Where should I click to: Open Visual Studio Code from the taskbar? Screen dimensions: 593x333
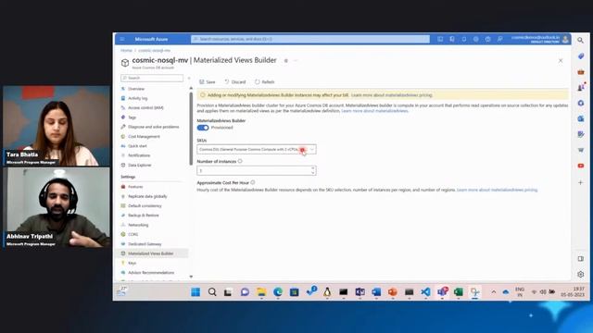click(425, 292)
